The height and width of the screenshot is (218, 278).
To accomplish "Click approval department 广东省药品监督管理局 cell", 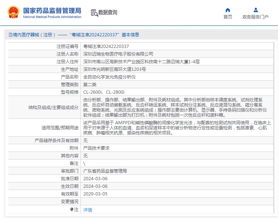I will point(105,171).
